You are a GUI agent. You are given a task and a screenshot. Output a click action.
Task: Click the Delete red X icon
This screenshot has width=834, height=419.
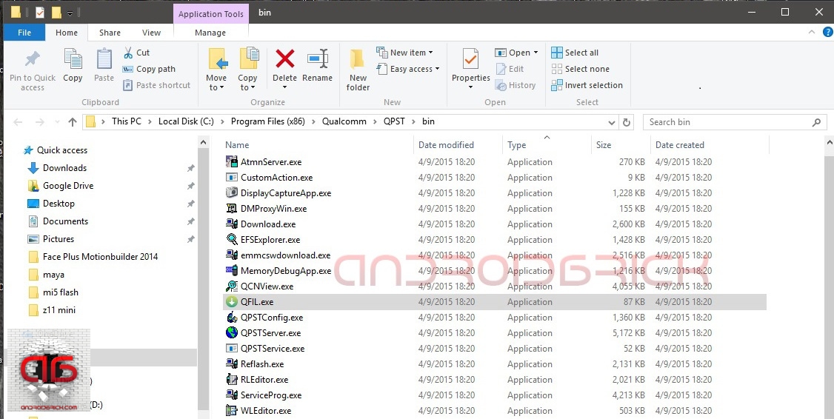pos(284,59)
